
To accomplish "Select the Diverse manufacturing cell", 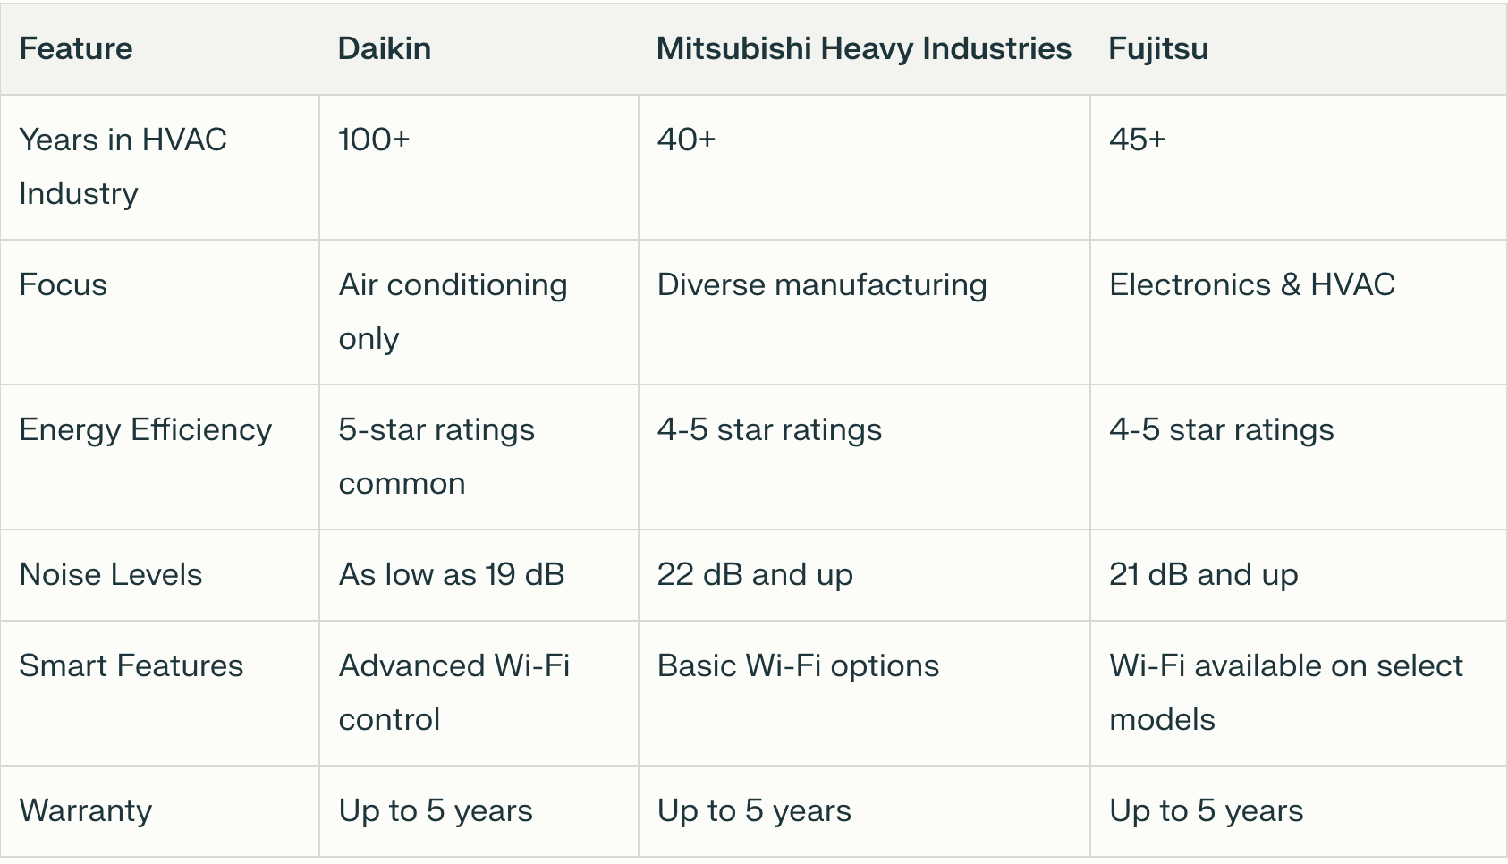I will (821, 284).
